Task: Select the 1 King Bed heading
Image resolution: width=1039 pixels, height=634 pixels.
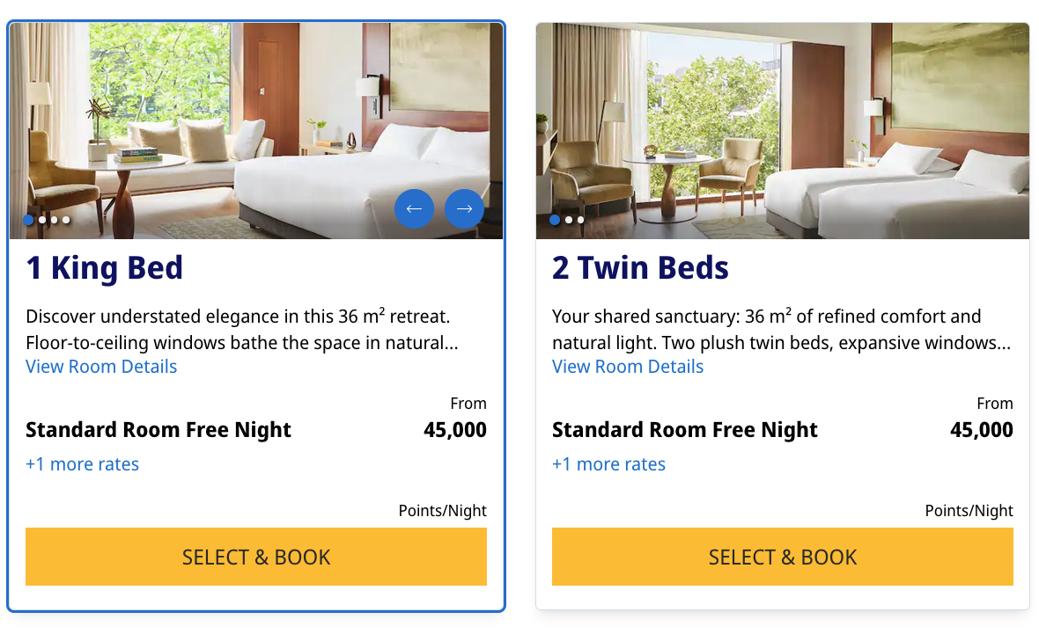Action: (105, 269)
